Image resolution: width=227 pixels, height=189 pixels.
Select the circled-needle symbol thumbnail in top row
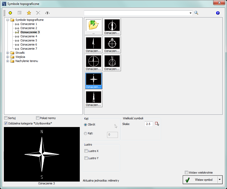(112, 26)
